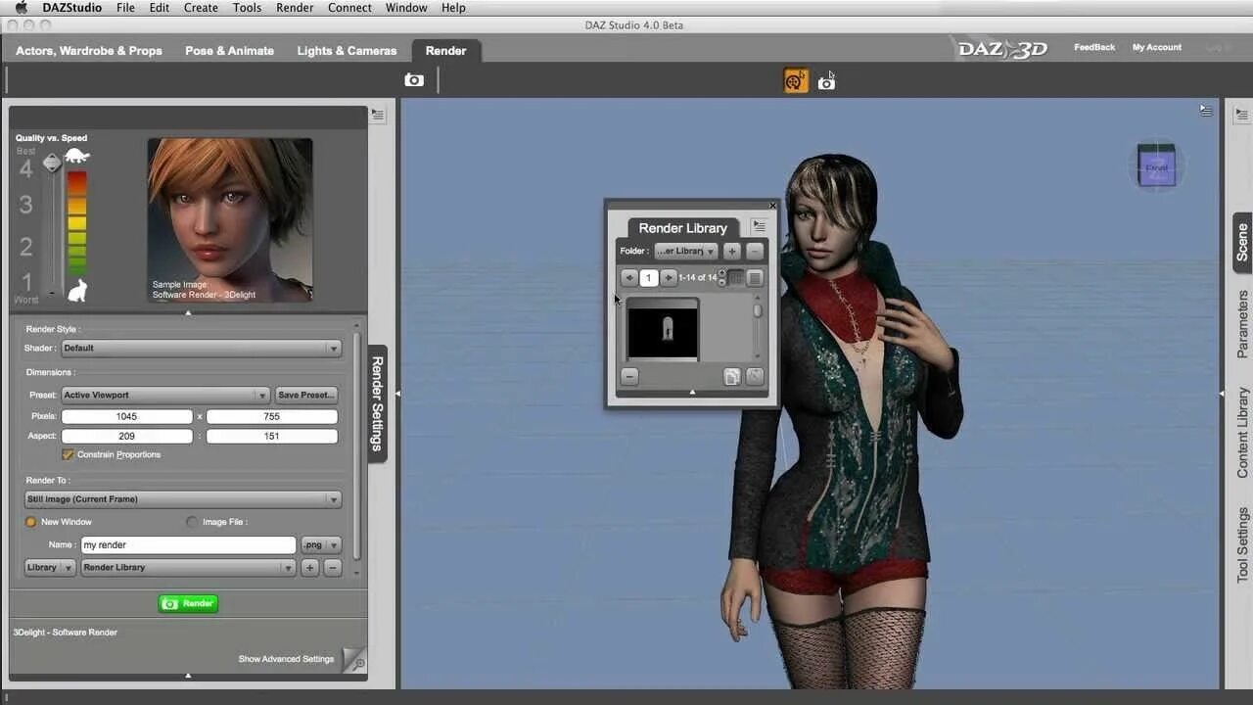The width and height of the screenshot is (1253, 705).
Task: Click the FeedBack link
Action: tap(1094, 47)
